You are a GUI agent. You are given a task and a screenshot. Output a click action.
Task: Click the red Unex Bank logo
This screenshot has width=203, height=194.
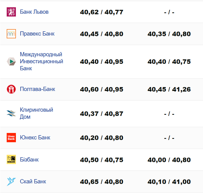click(x=11, y=137)
